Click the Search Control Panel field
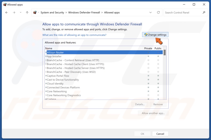Viewport: 211px width, 140px height. click(182, 12)
